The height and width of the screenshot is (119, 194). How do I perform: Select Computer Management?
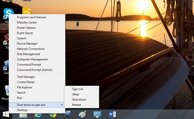(37, 59)
